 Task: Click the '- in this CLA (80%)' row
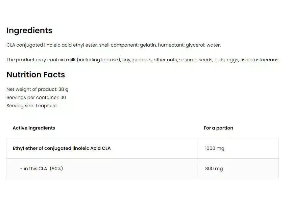point(41,169)
